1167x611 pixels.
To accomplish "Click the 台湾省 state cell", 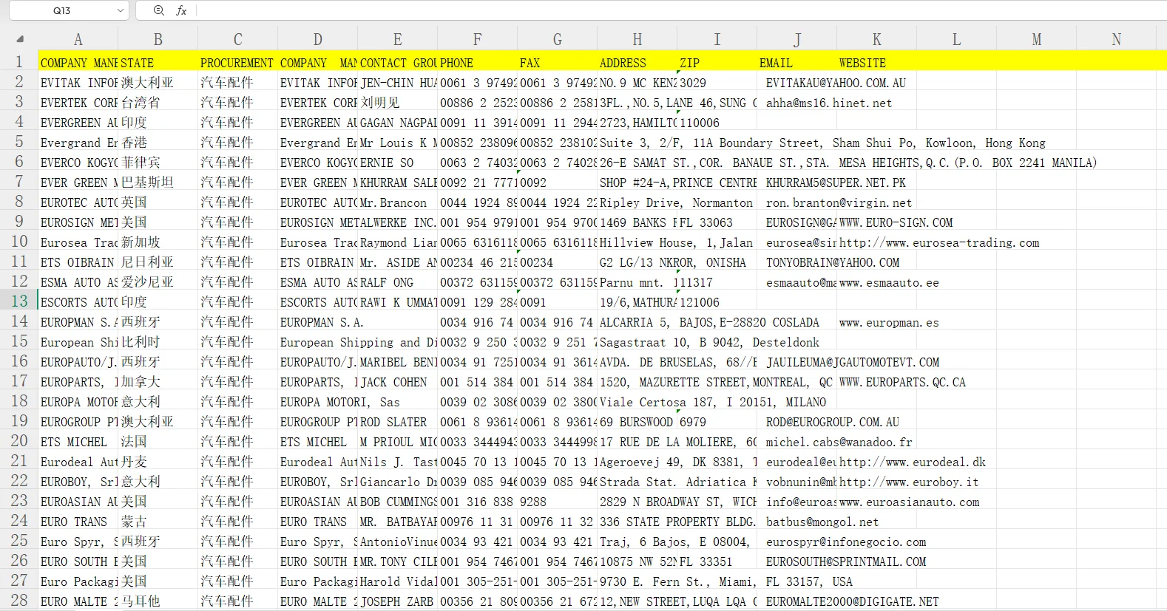I will [158, 103].
